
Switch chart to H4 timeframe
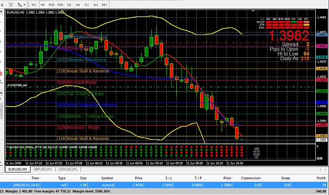(77, 5)
